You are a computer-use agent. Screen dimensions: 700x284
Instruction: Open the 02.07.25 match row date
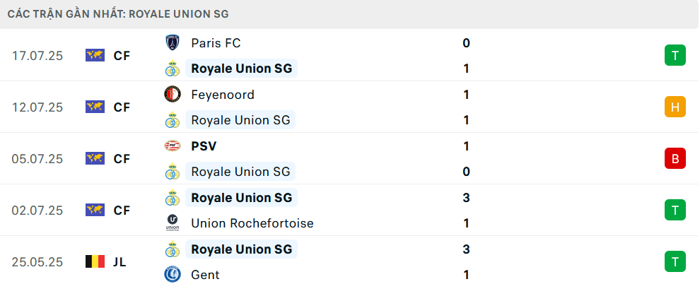tap(37, 211)
